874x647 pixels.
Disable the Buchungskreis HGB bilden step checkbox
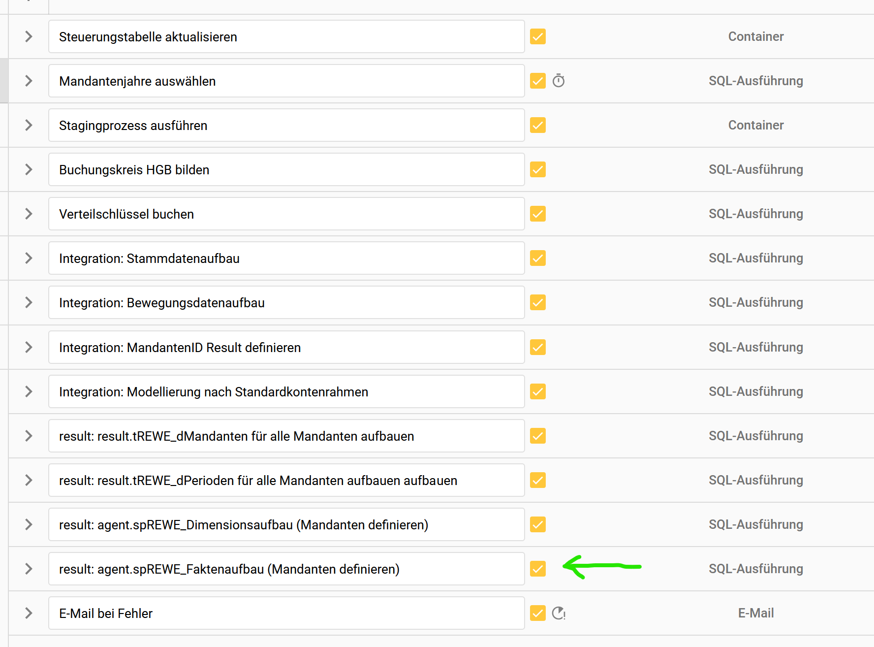point(537,169)
